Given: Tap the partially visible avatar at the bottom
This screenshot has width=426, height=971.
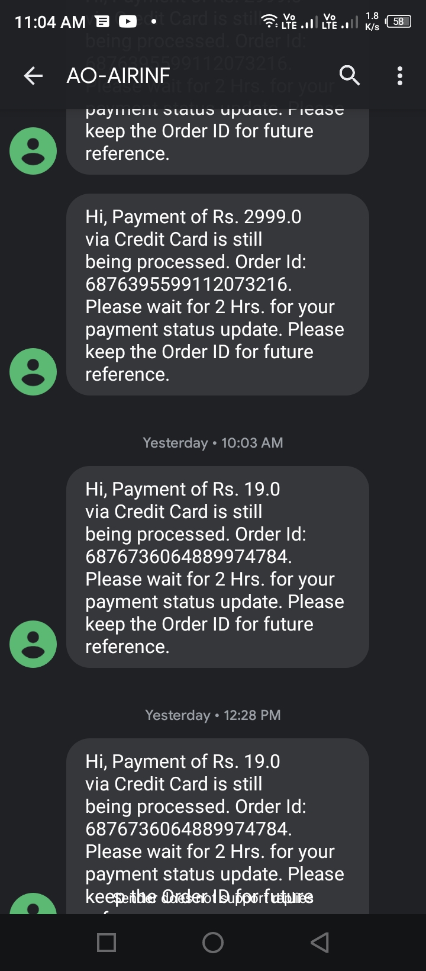Looking at the screenshot, I should pos(33,904).
